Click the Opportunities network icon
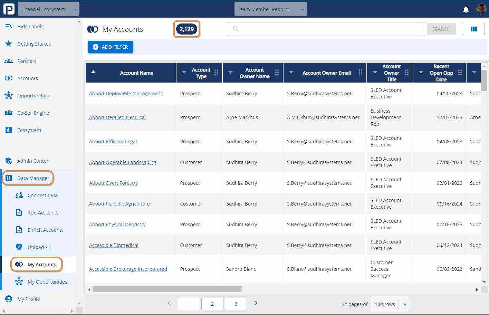489x315 pixels. point(9,95)
